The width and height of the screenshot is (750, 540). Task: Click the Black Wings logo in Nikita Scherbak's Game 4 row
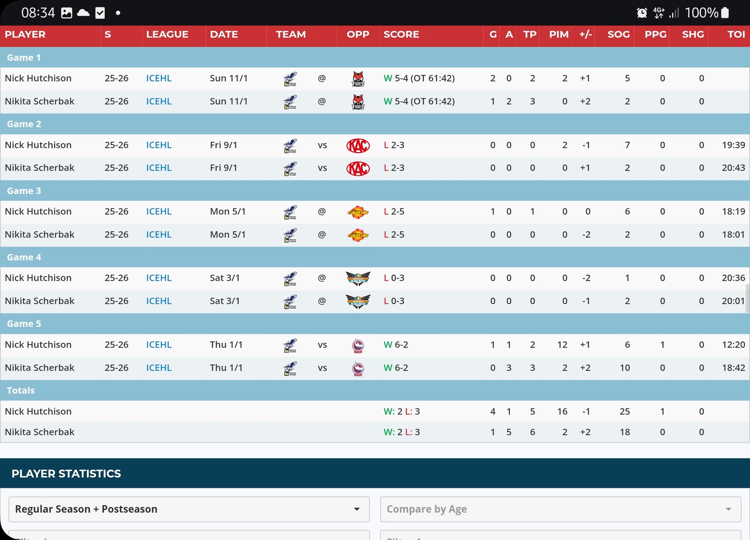pos(358,301)
